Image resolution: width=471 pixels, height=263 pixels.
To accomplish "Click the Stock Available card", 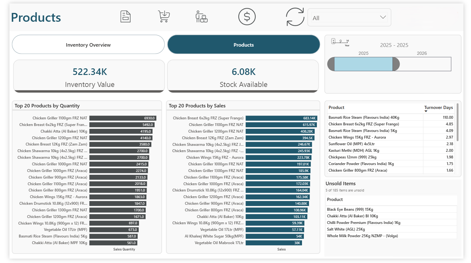I will pos(243,77).
